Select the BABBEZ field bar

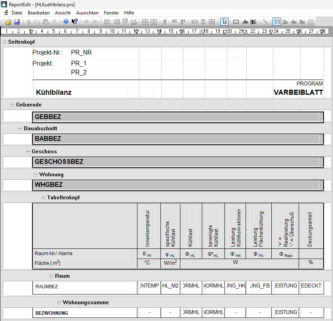[178, 139]
